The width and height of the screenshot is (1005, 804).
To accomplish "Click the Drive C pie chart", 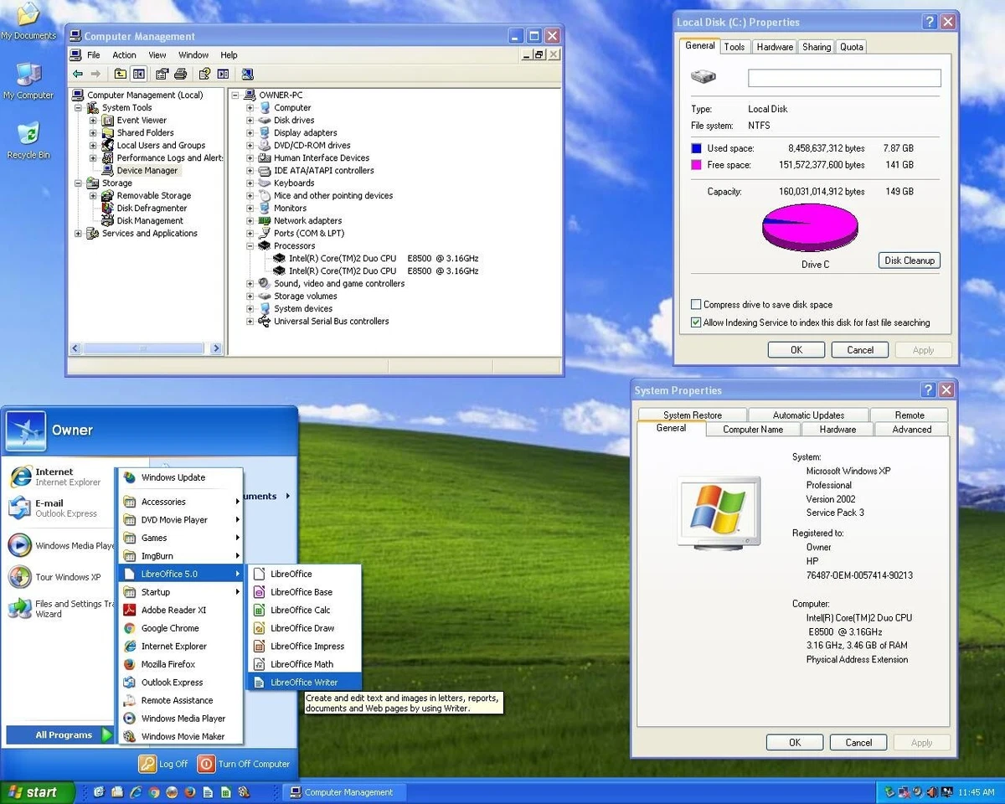I will [x=810, y=227].
